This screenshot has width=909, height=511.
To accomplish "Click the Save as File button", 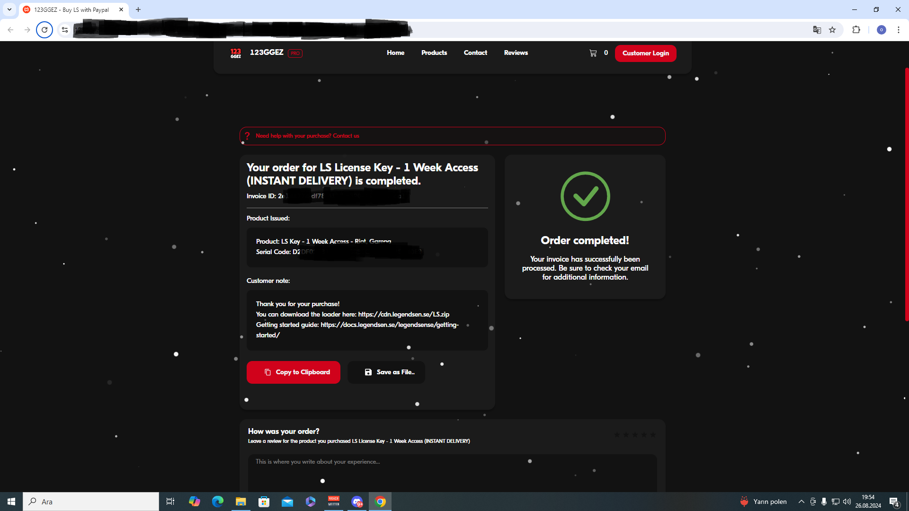I will pyautogui.click(x=386, y=372).
